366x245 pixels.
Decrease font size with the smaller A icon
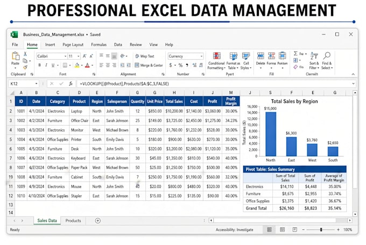[x=91, y=56]
